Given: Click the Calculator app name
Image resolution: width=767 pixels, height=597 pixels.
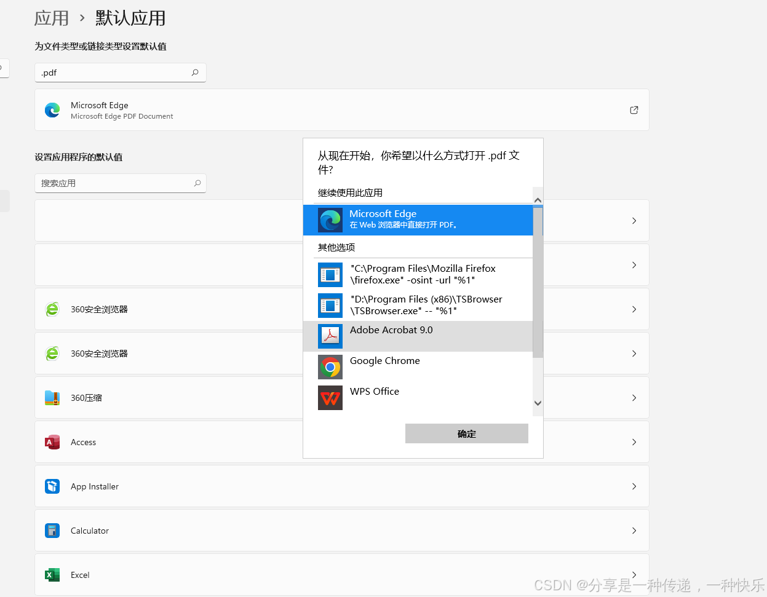Looking at the screenshot, I should pos(90,531).
